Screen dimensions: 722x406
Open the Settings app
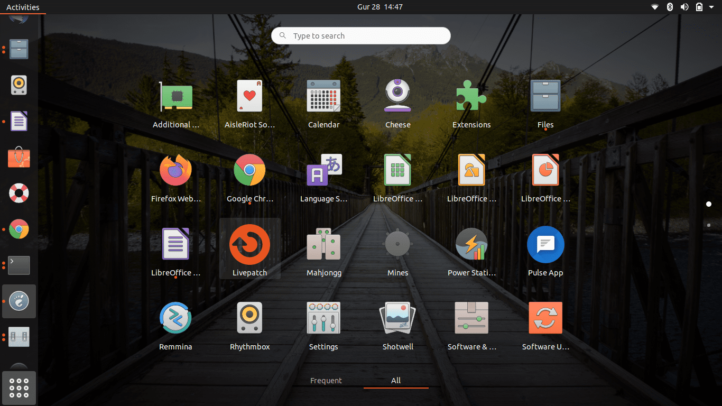pos(323,326)
